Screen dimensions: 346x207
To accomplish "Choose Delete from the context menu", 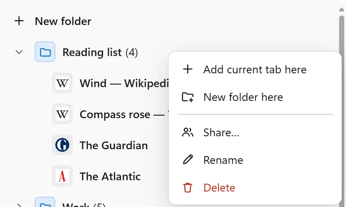I will [219, 188].
